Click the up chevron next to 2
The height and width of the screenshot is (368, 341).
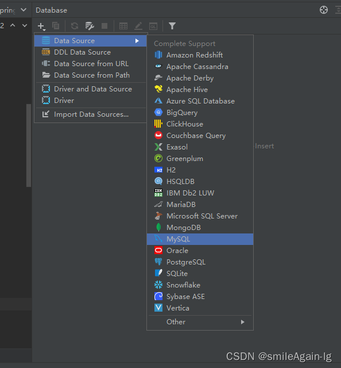[13, 25]
